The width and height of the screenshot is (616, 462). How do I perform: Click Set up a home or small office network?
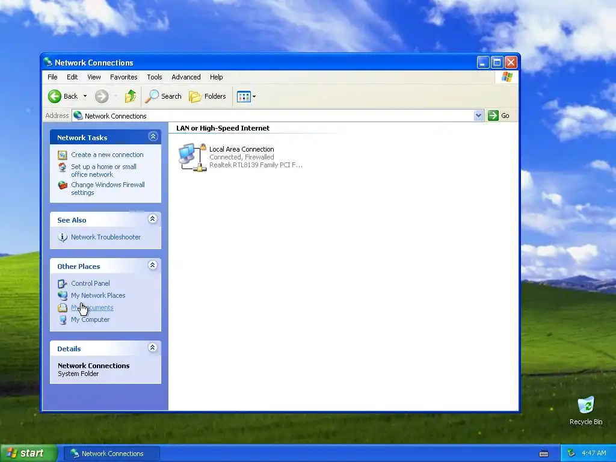[x=103, y=170]
